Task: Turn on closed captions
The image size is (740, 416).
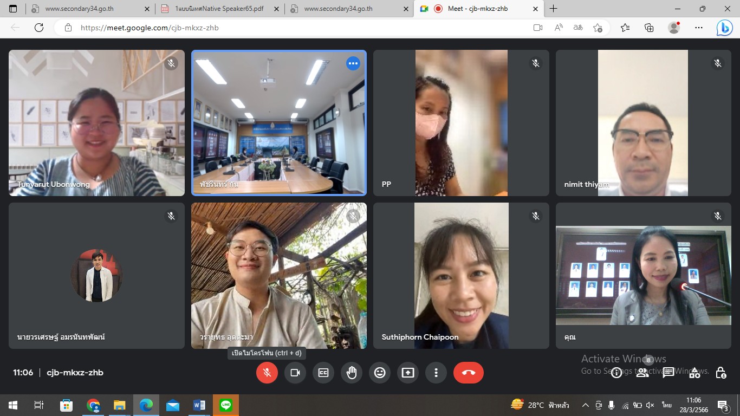Action: click(323, 373)
